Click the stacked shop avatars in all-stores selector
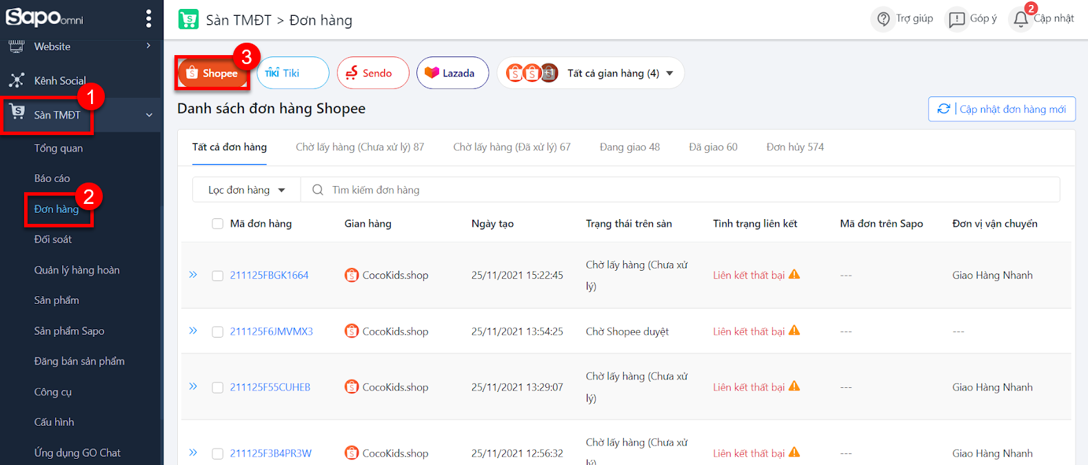1088x465 pixels. (532, 72)
